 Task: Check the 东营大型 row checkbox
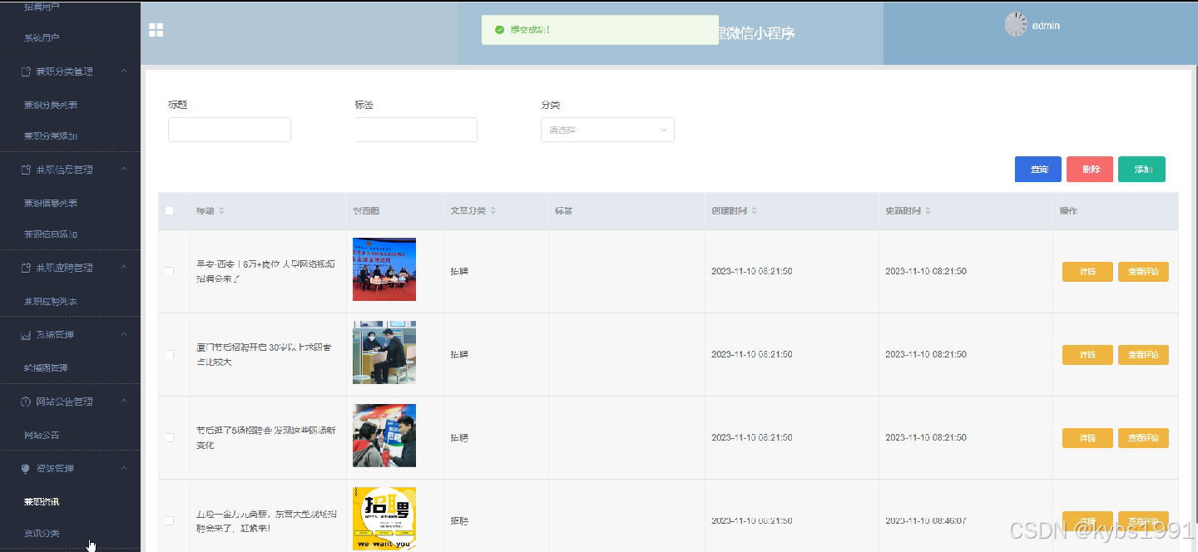pos(170,520)
